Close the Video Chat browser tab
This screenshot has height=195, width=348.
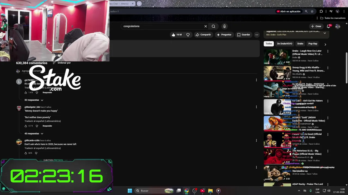point(133,4)
